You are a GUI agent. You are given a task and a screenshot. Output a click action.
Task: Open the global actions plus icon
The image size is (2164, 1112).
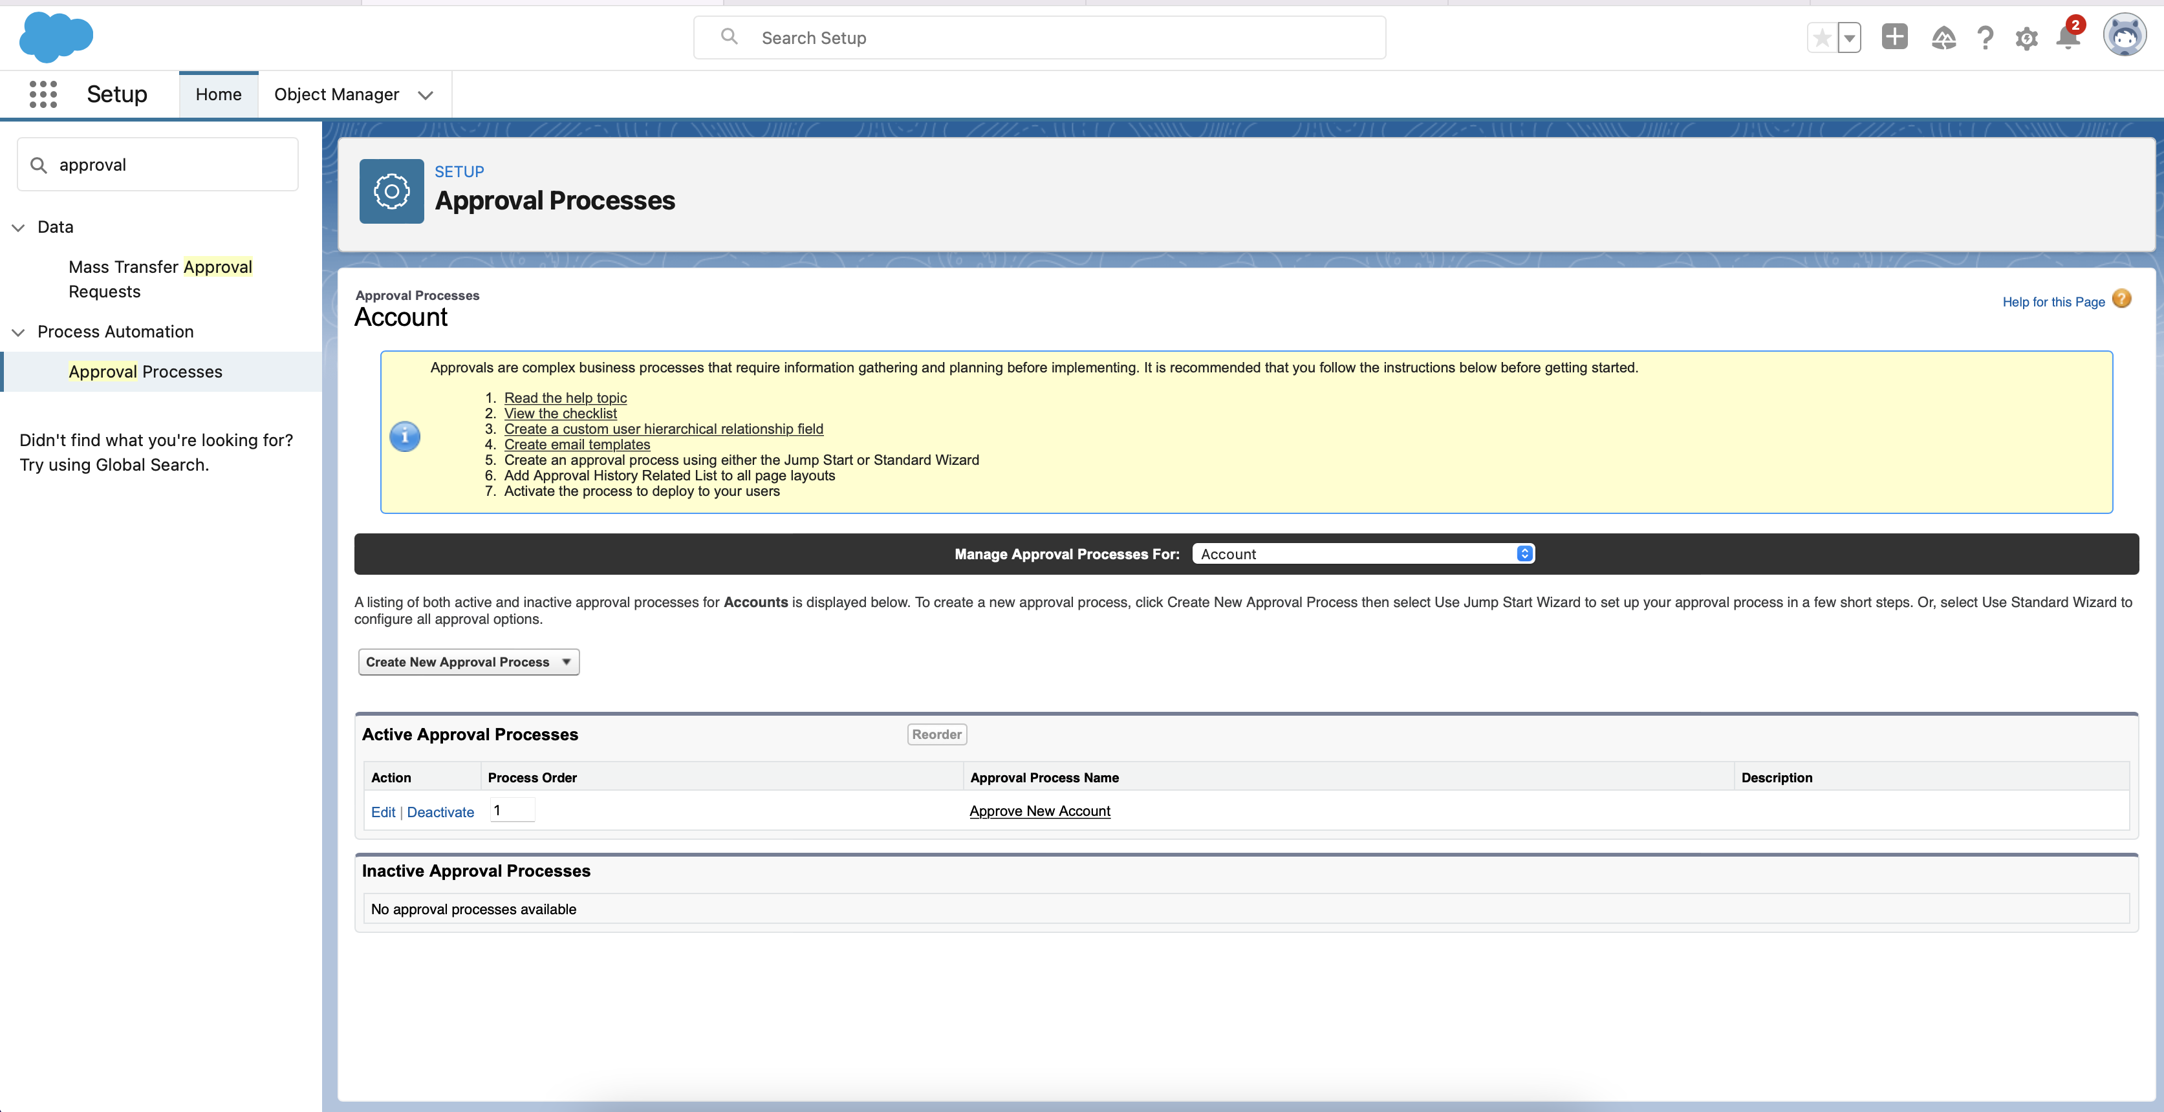point(1894,37)
